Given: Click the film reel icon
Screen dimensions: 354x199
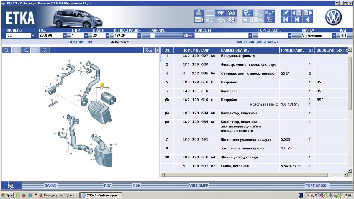Looking at the screenshot, I should coord(231,20).
